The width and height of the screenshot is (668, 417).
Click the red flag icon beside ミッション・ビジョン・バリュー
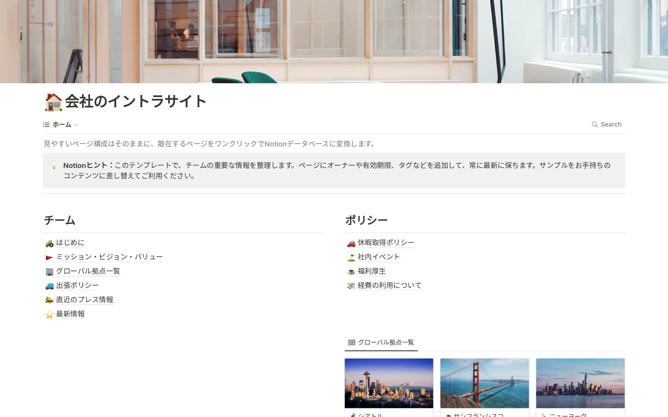coord(49,257)
